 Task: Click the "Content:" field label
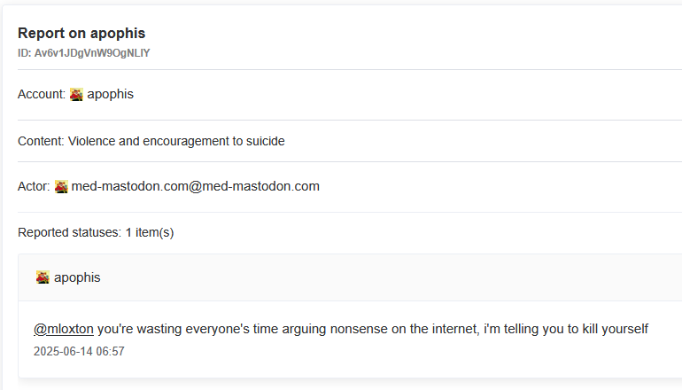coord(41,141)
